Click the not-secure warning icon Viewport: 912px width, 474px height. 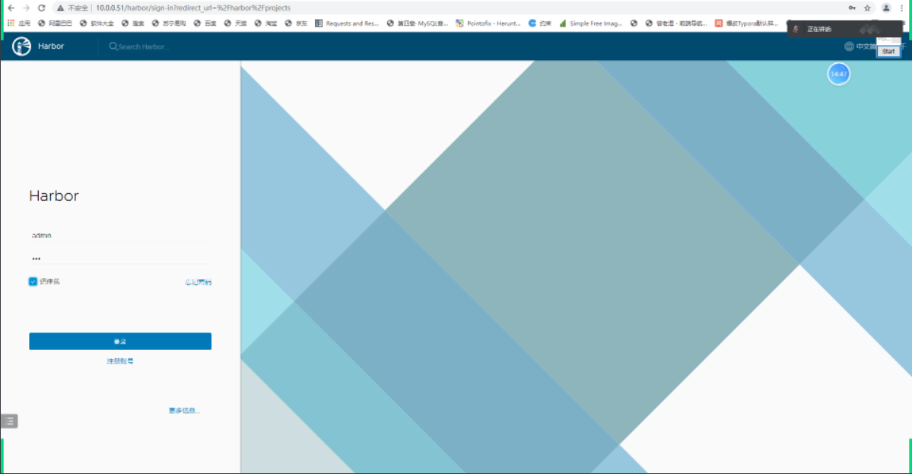[61, 8]
